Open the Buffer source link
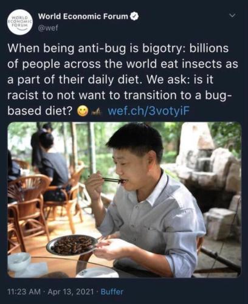The height and width of the screenshot is (304, 248). coord(112,292)
